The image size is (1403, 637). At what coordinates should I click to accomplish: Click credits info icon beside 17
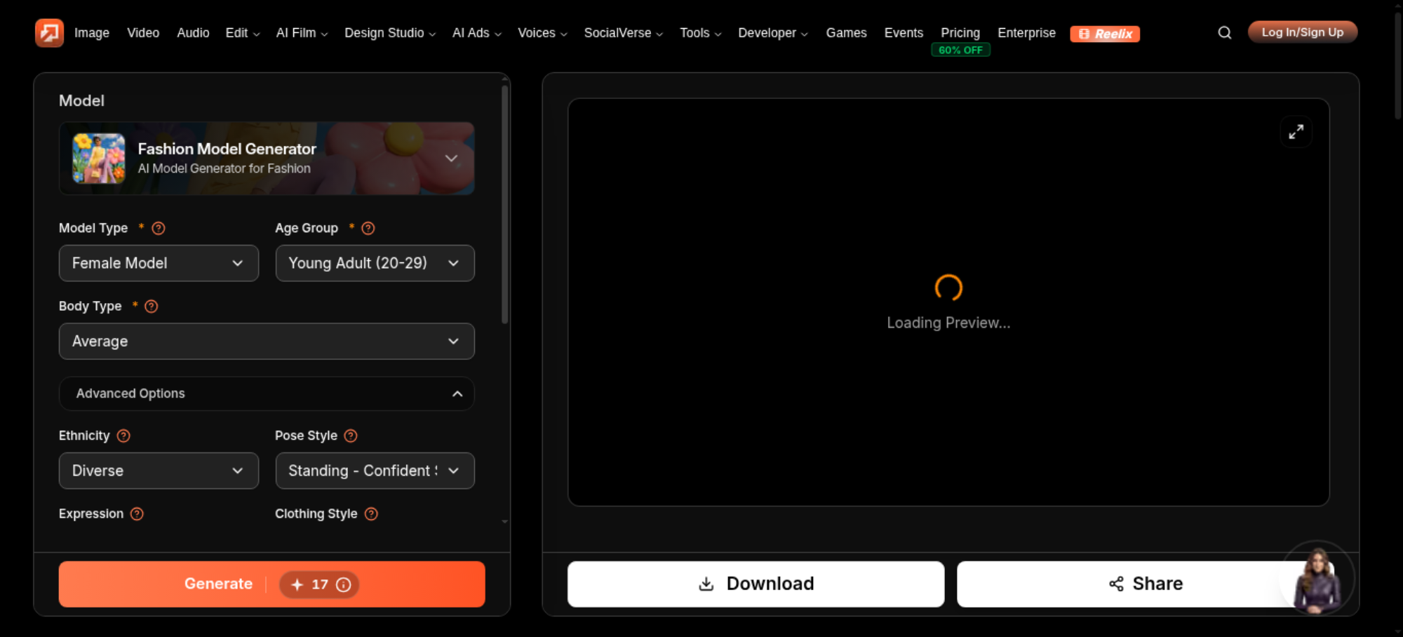click(344, 584)
